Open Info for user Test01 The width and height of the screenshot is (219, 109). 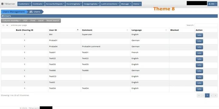tap(199, 53)
